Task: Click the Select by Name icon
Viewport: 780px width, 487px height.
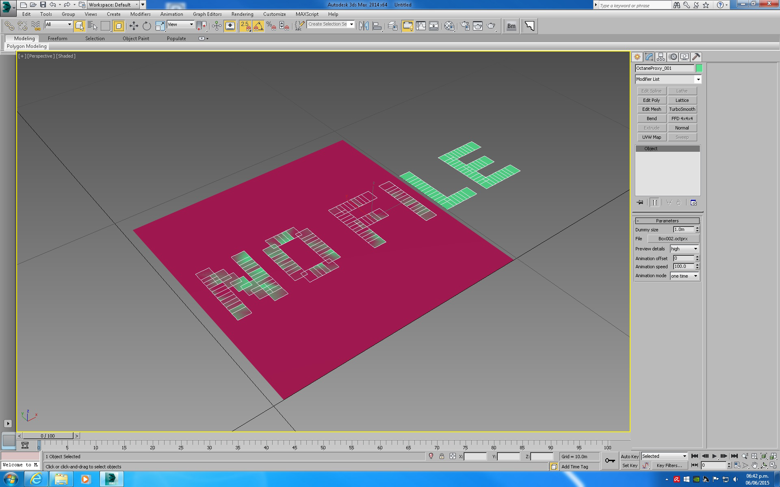Action: (x=92, y=26)
